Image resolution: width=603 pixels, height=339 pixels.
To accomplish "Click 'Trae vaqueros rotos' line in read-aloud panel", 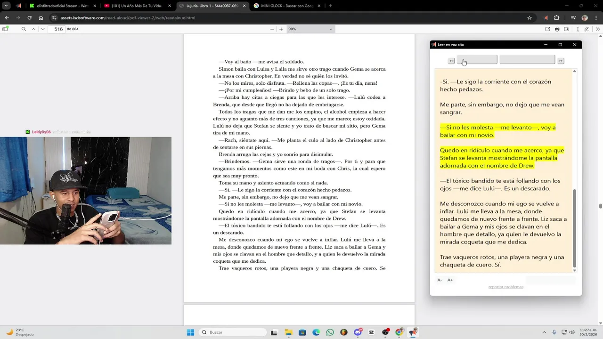I will 502,261.
